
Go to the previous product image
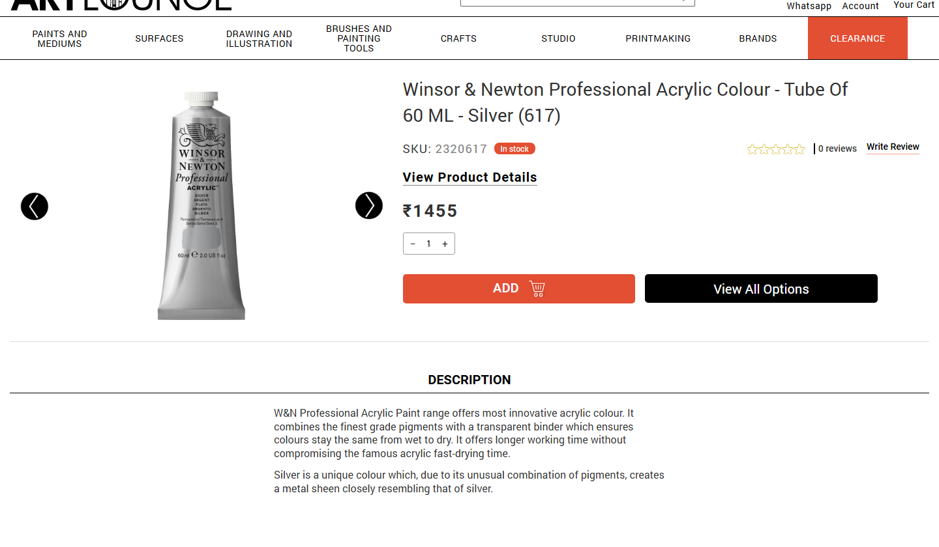pos(35,206)
